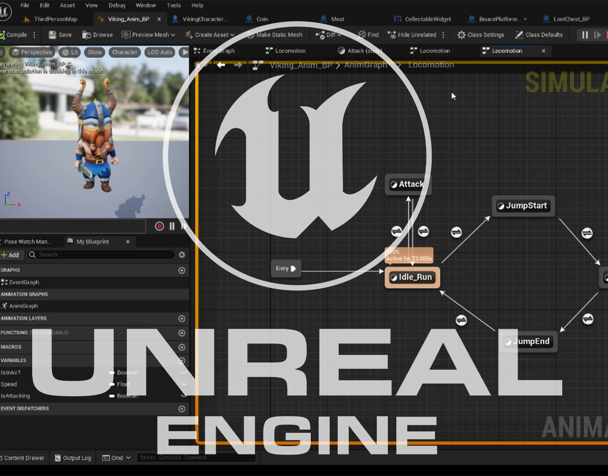Open Hide Unrelated options menu
608x476 pixels.
click(x=443, y=35)
